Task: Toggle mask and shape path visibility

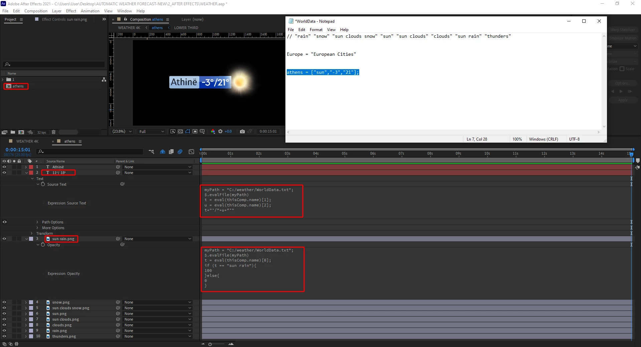Action: (188, 132)
